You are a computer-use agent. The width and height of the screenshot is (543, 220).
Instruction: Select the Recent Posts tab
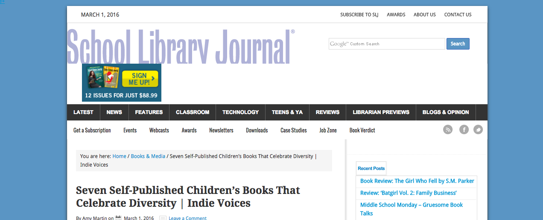click(x=371, y=168)
